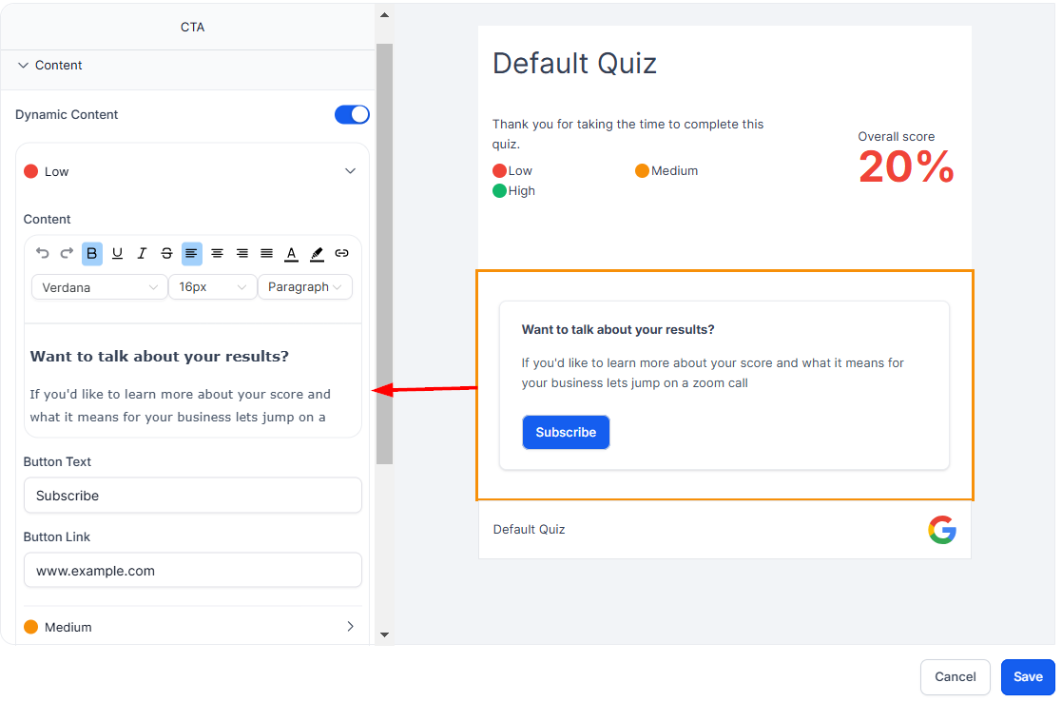The height and width of the screenshot is (702, 1062).
Task: Click the Cancel button
Action: click(955, 677)
